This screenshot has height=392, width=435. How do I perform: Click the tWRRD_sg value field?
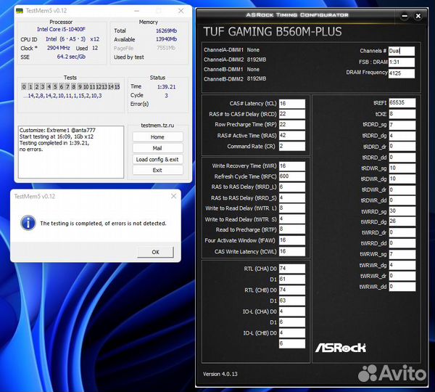(402, 211)
